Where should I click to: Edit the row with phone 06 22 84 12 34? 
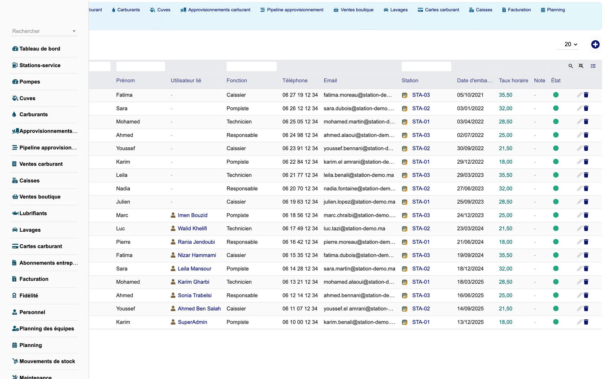(x=579, y=162)
